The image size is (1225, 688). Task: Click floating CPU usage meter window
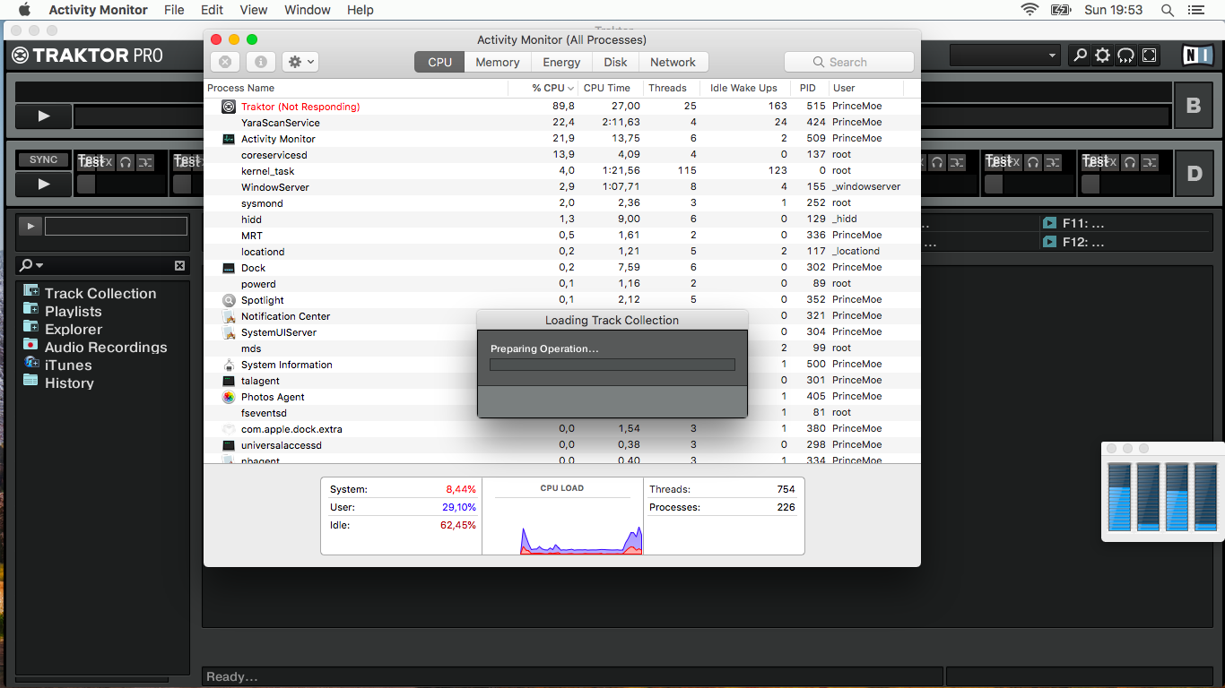coord(1162,492)
